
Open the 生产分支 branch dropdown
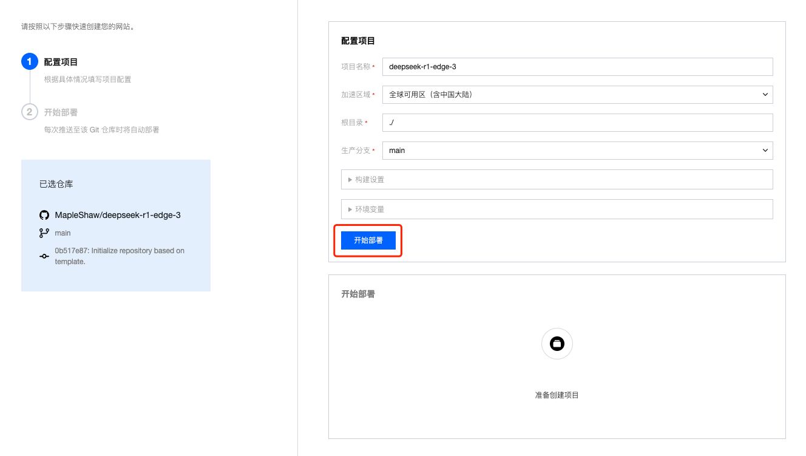coord(577,151)
